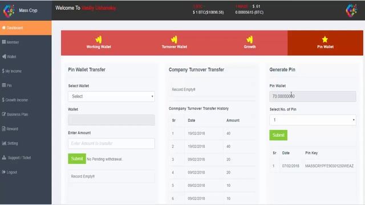Image resolution: width=365 pixels, height=205 pixels.
Task: Click the Wallet sidebar icon
Action: pyautogui.click(x=4, y=56)
